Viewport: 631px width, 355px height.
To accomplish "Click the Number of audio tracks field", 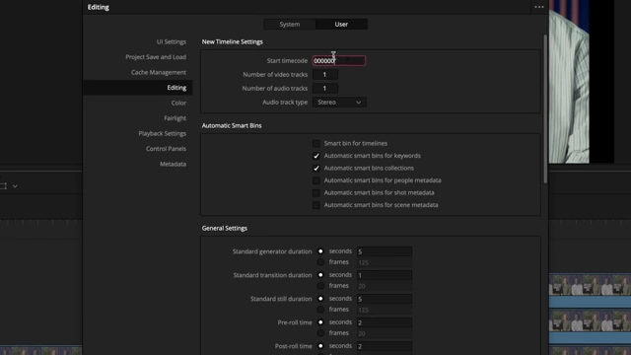I will click(x=325, y=88).
